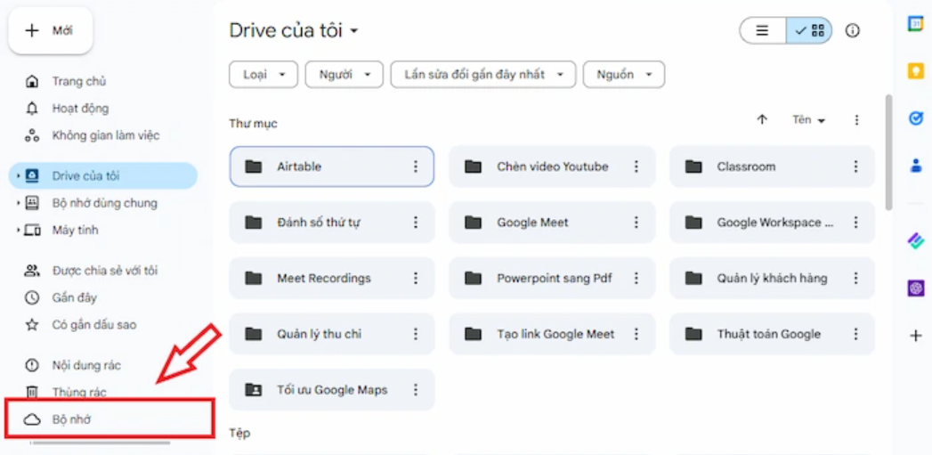
Task: Open Lần sửa đổi gần đây nhất dropdown
Action: (483, 74)
